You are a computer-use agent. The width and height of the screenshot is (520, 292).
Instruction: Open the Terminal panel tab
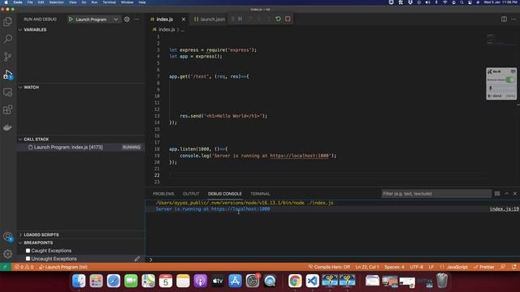[x=260, y=194]
